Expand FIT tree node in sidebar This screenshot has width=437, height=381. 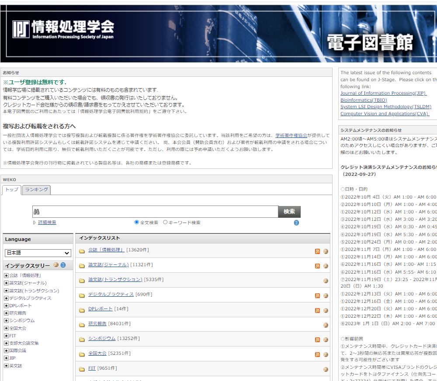pos(6,336)
